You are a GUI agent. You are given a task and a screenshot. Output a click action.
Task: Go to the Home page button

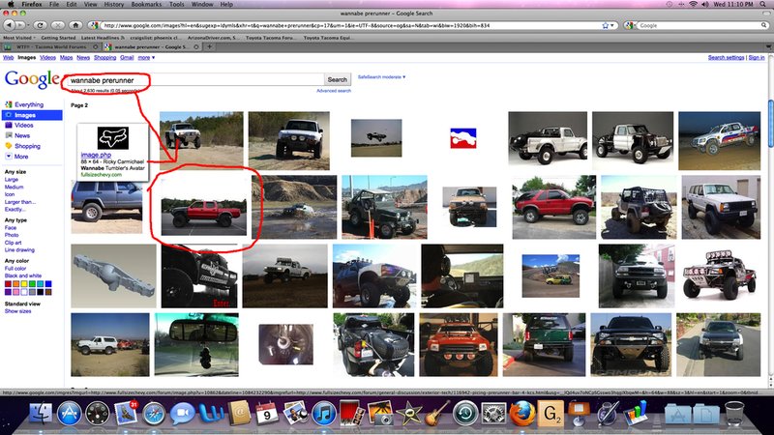pos(75,25)
